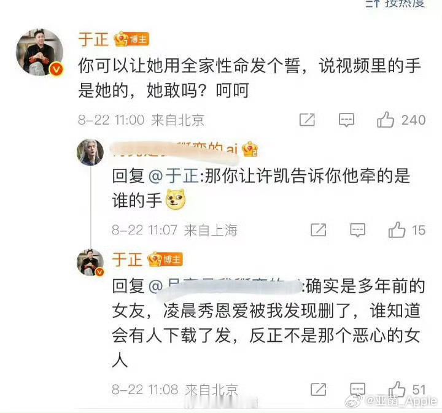The width and height of the screenshot is (442, 413).
Task: Open comment icon on 11:07 reply
Action: [357, 230]
